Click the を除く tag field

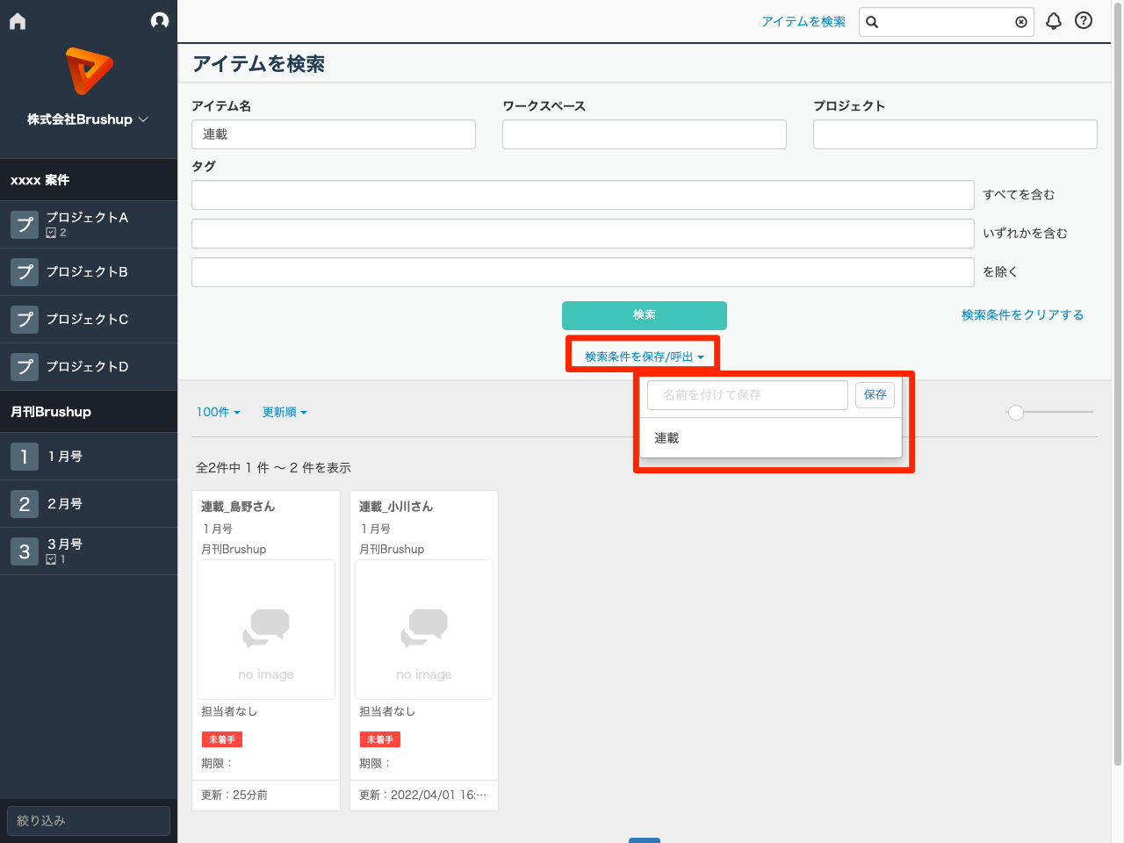[583, 272]
